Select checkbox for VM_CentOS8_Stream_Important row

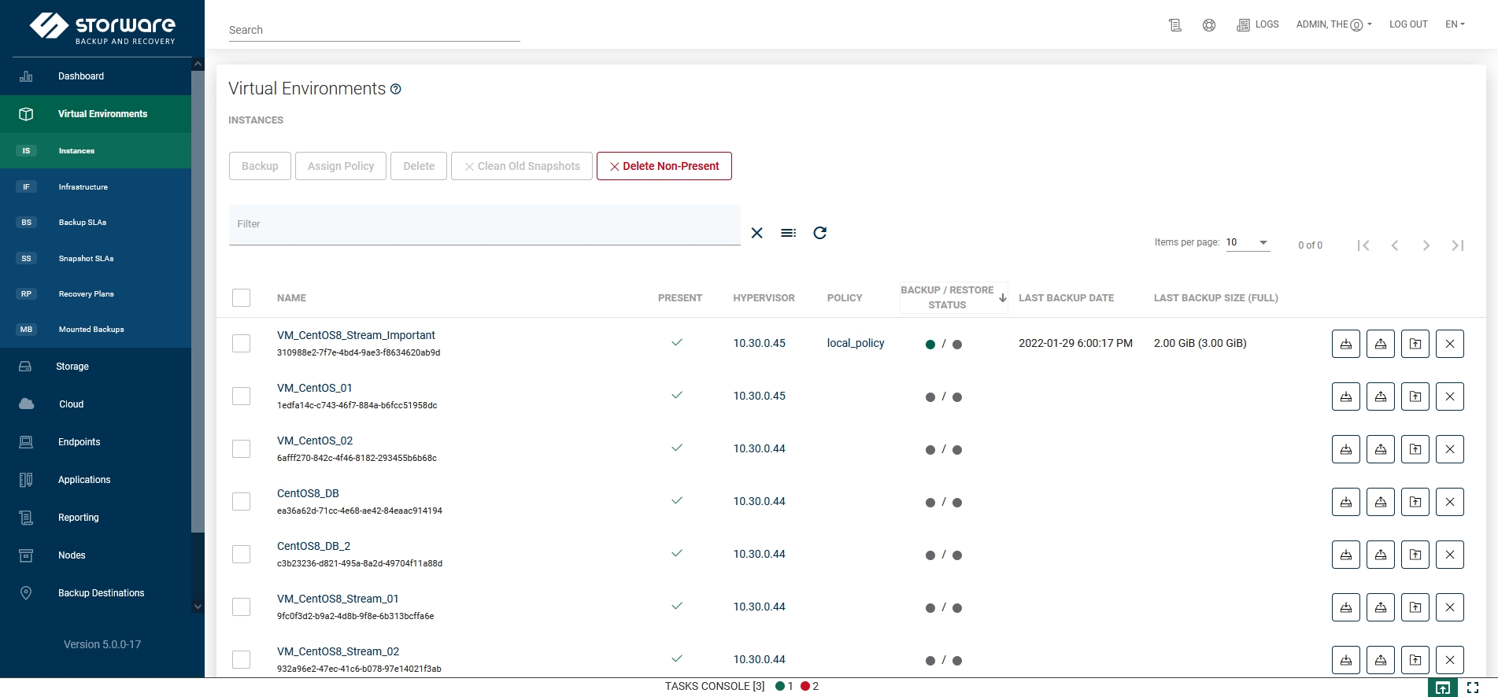[x=242, y=344]
